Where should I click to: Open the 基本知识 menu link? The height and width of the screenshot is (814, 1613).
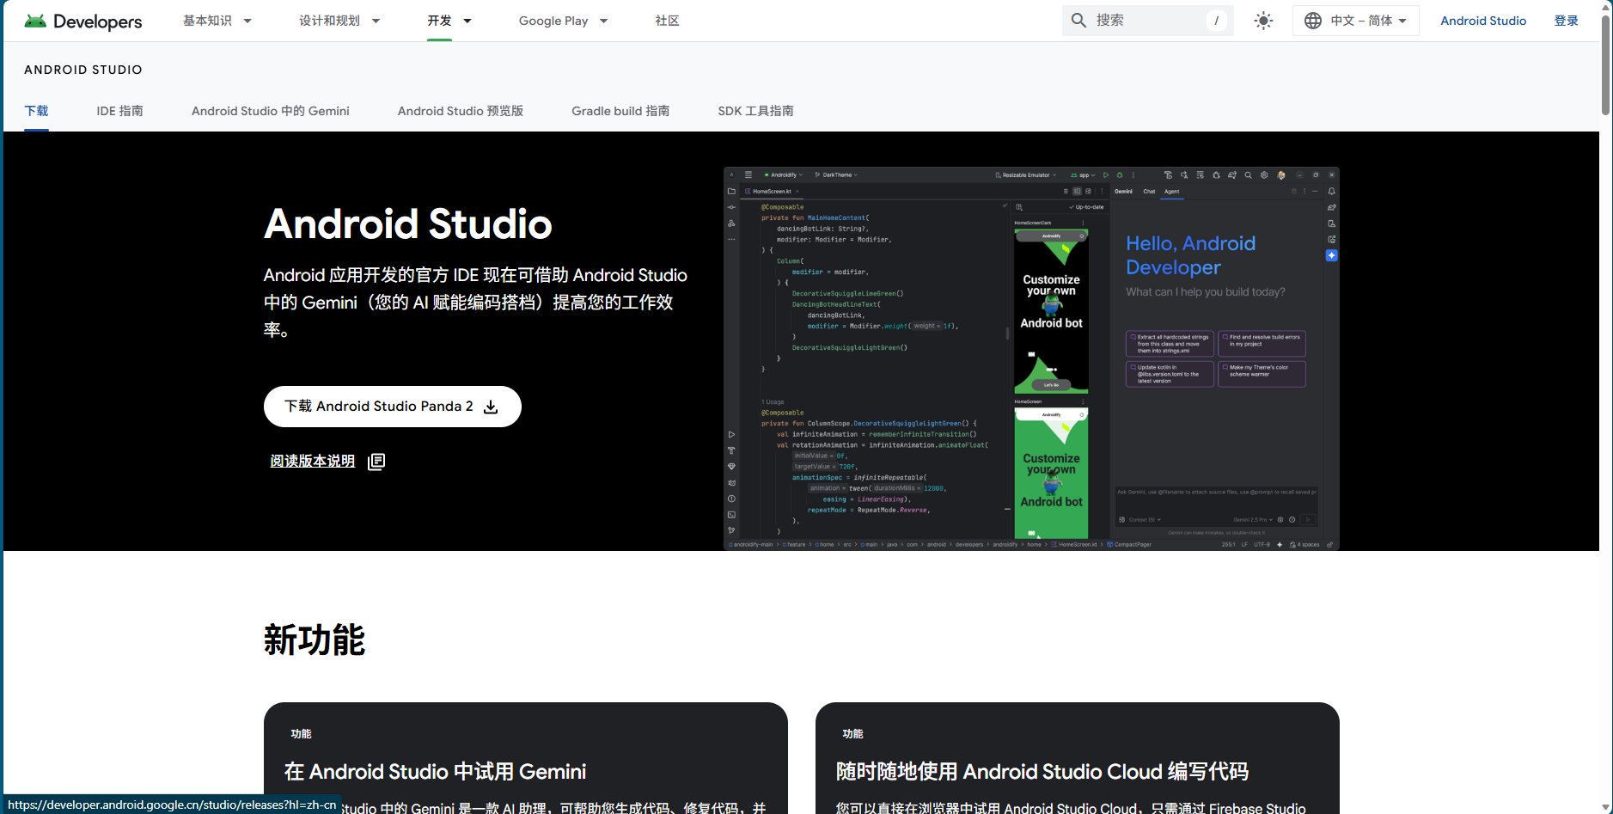(x=207, y=21)
